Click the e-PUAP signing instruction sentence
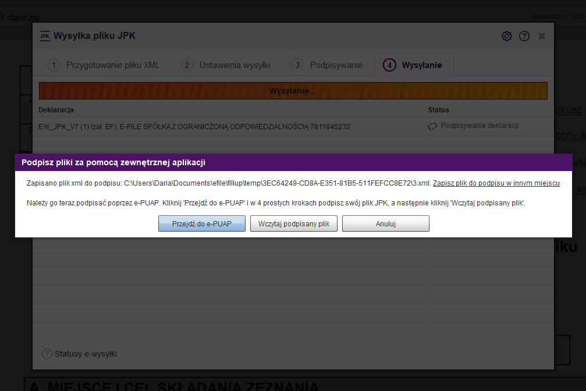 [x=276, y=203]
